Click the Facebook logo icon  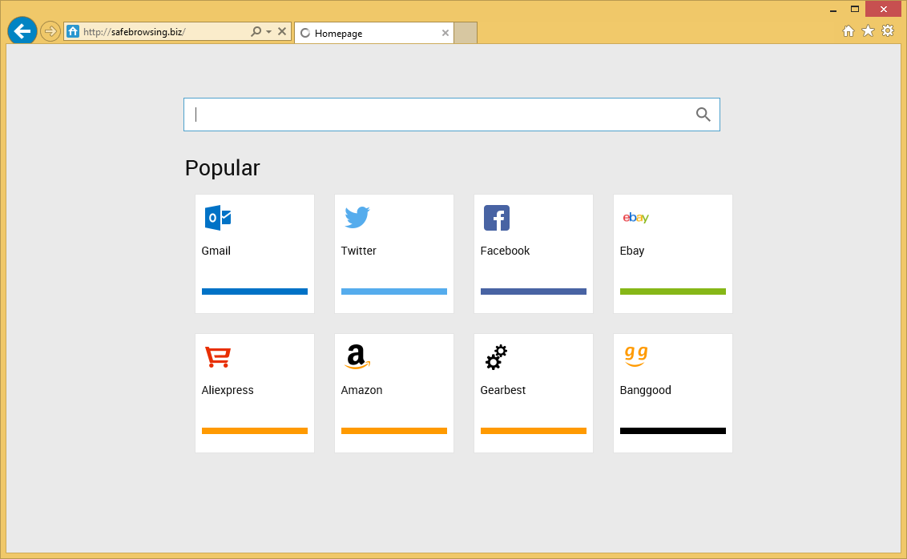pyautogui.click(x=497, y=218)
